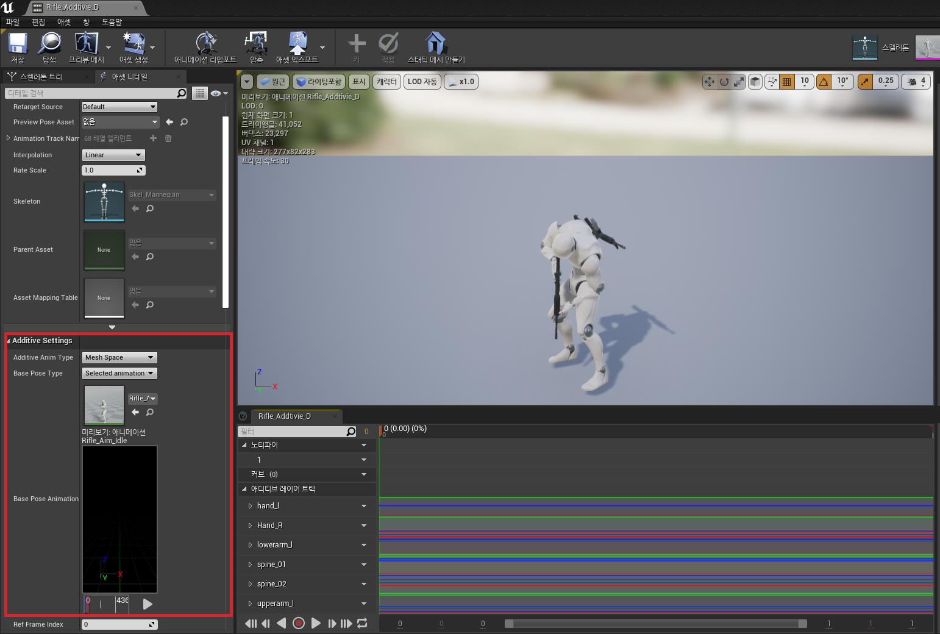
Task: Expand the spine_01 additive layer track
Action: pyautogui.click(x=250, y=565)
